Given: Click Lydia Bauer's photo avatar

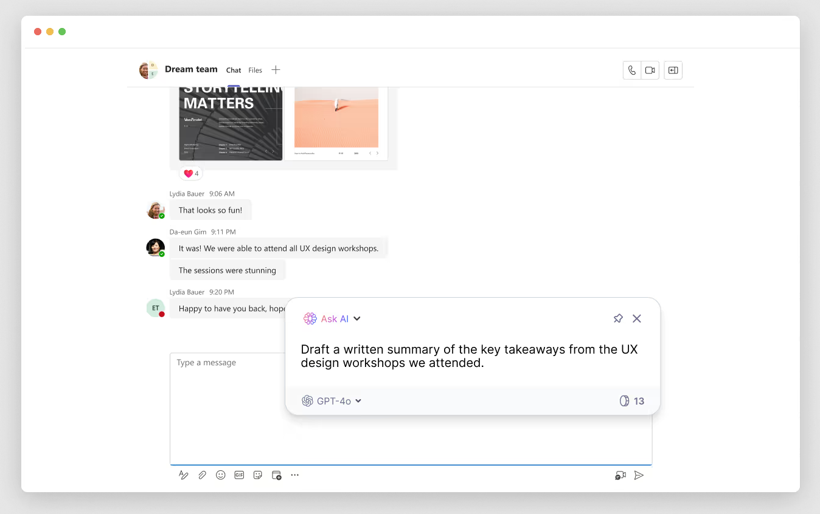Looking at the screenshot, I should pos(156,210).
